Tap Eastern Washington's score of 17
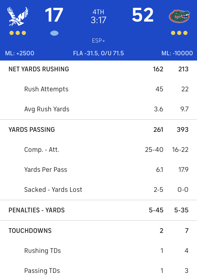 pyautogui.click(x=54, y=15)
